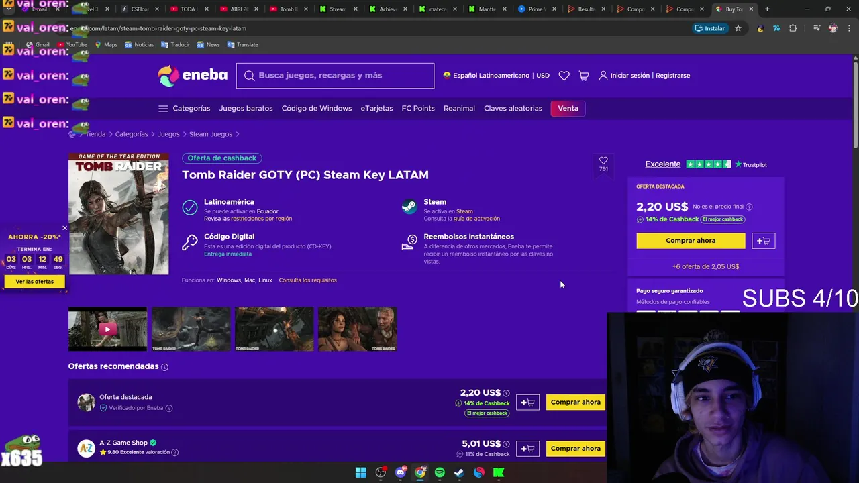The width and height of the screenshot is (859, 483).
Task: Open Spotify from taskbar
Action: point(440,472)
